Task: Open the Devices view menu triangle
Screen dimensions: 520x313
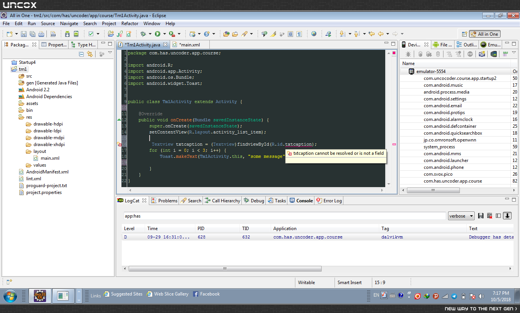Action: pyautogui.click(x=514, y=53)
